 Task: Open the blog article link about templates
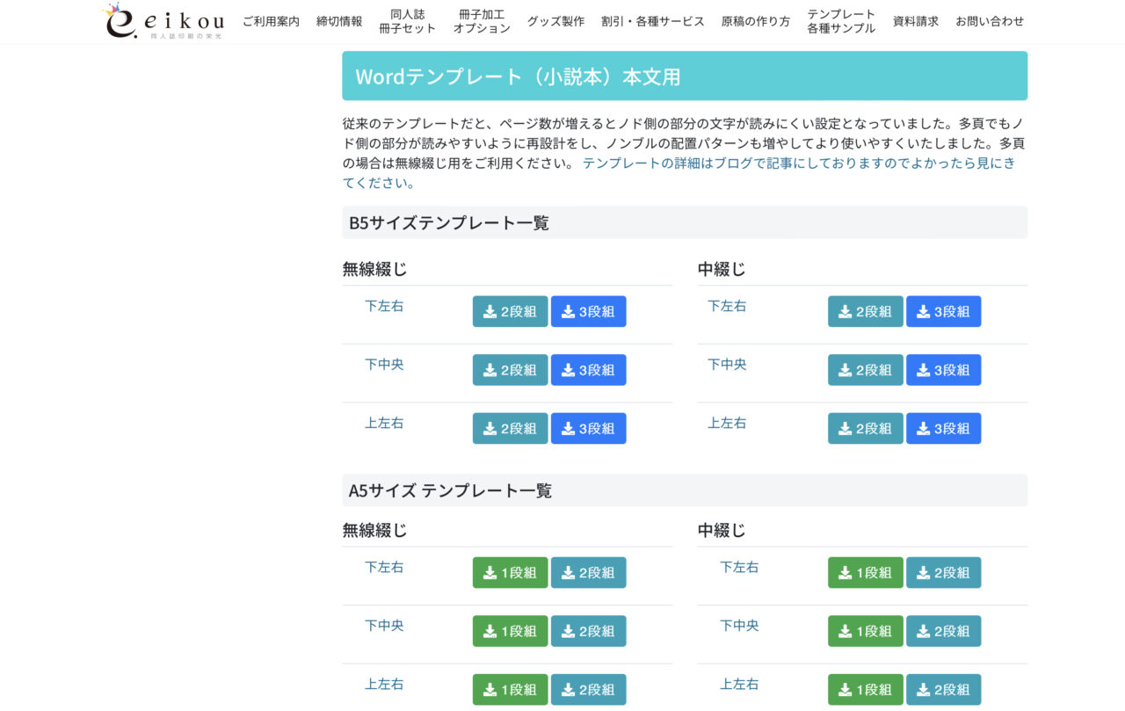pyautogui.click(x=798, y=163)
